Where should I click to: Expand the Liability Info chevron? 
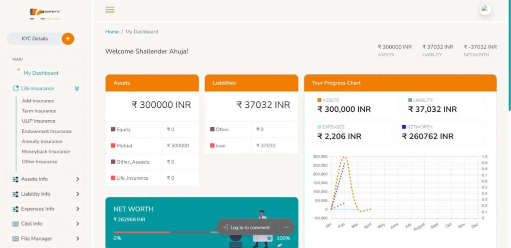click(x=77, y=194)
